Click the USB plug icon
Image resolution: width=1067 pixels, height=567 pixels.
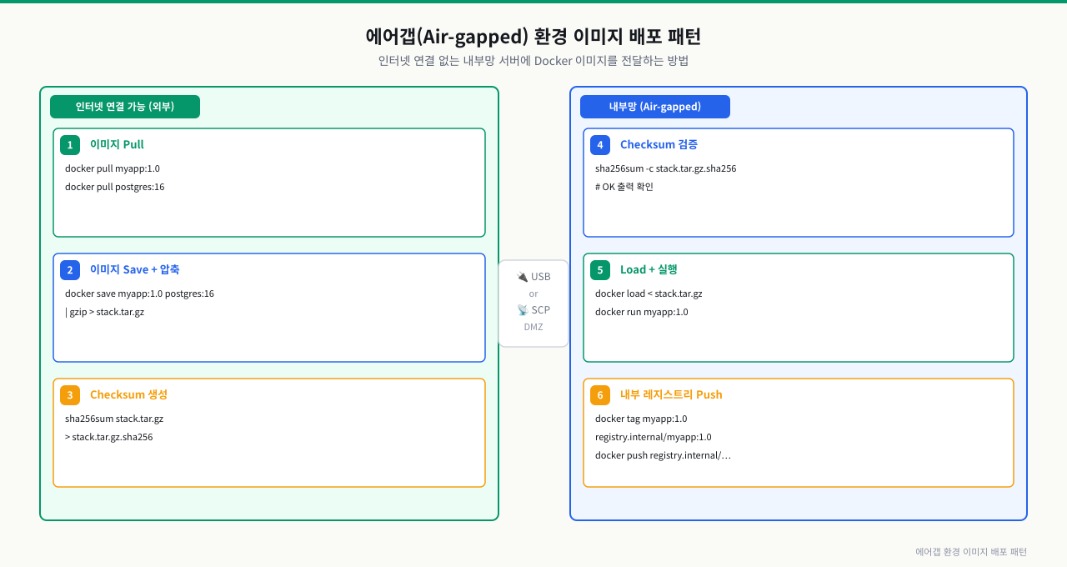point(522,277)
